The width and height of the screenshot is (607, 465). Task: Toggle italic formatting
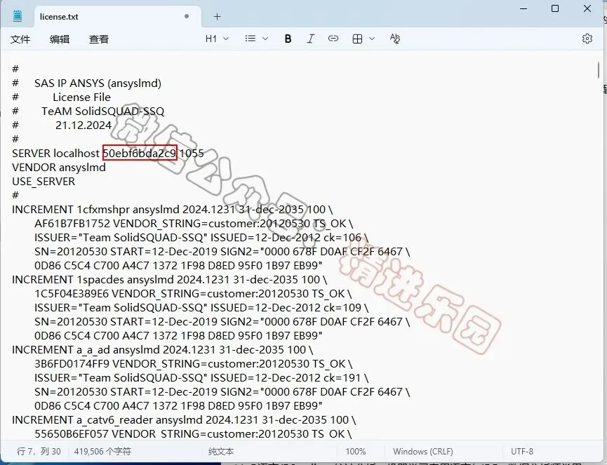(x=310, y=39)
